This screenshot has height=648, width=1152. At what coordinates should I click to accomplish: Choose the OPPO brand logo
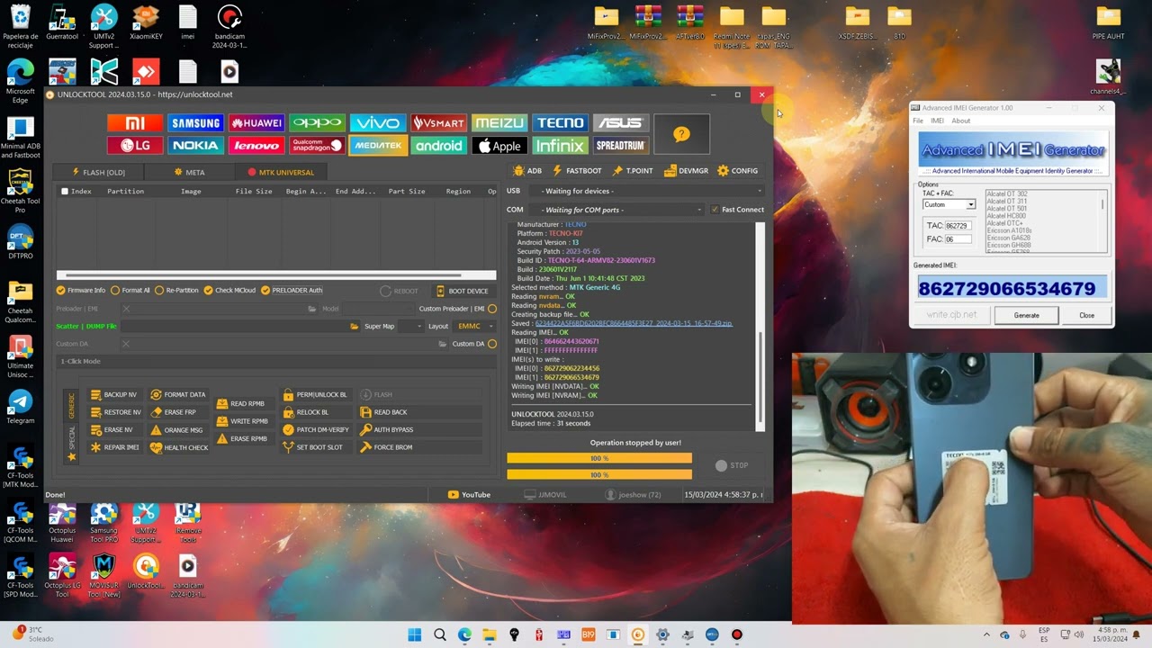(x=317, y=123)
